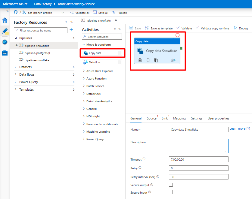
Task: Click Secure input info icon
Action: [x=149, y=192]
